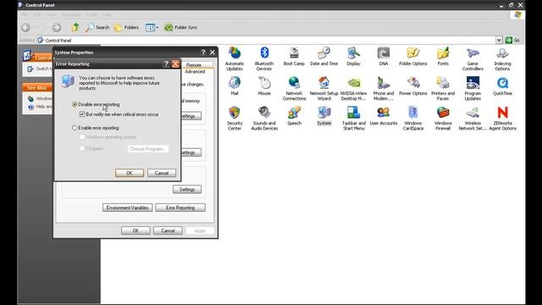
Task: Open User Accounts
Action: pos(384,116)
